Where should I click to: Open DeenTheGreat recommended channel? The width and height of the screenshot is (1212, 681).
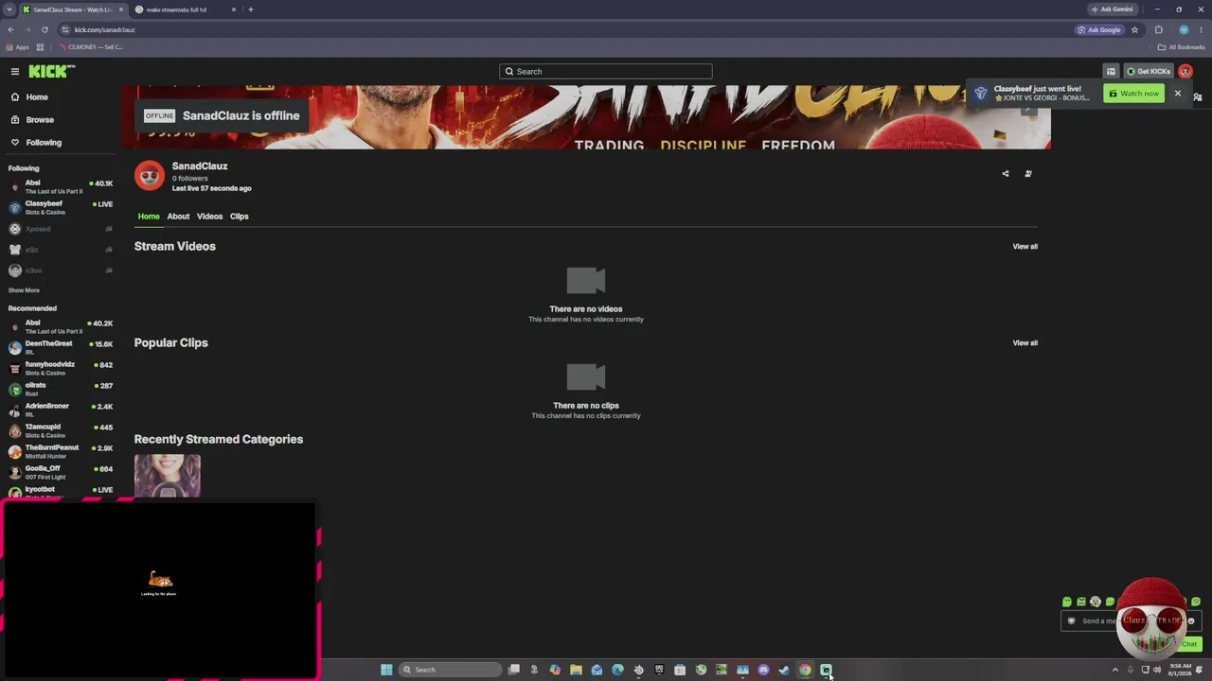coord(61,347)
